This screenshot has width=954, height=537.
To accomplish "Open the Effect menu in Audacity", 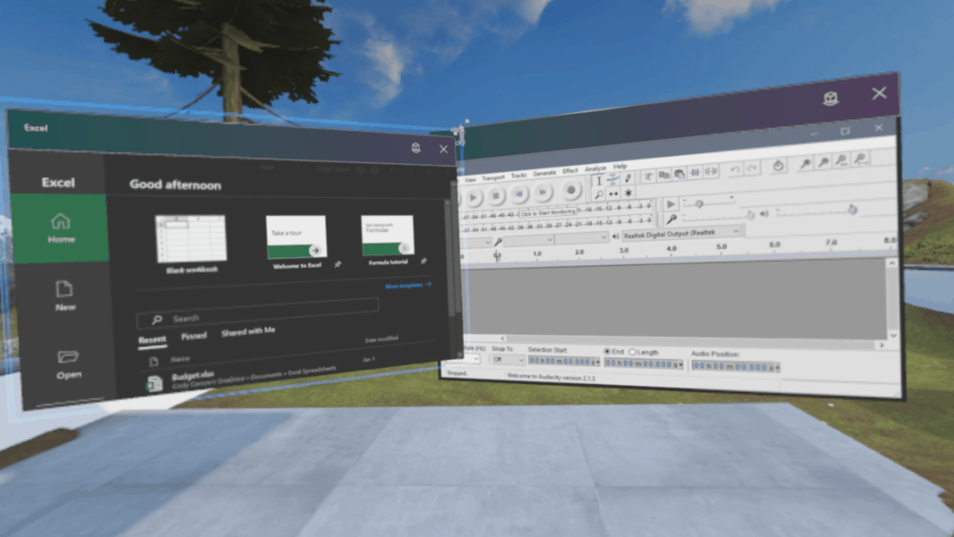I will 570,171.
